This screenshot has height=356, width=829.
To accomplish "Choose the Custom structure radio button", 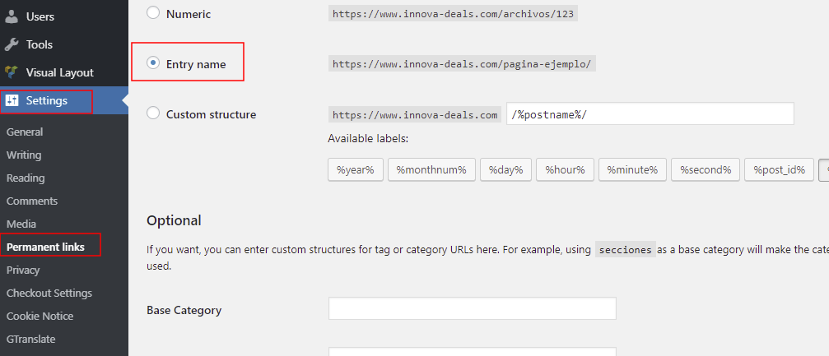I will pos(153,114).
